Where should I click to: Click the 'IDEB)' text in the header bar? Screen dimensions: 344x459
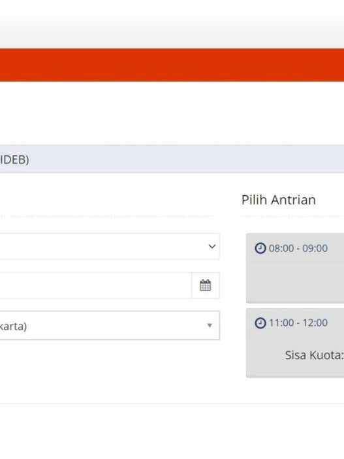[14, 160]
